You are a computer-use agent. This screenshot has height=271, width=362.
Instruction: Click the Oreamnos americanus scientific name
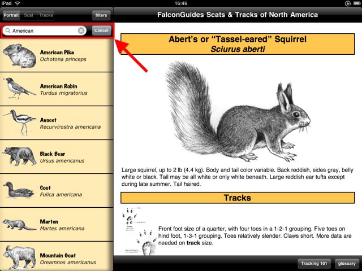click(68, 263)
